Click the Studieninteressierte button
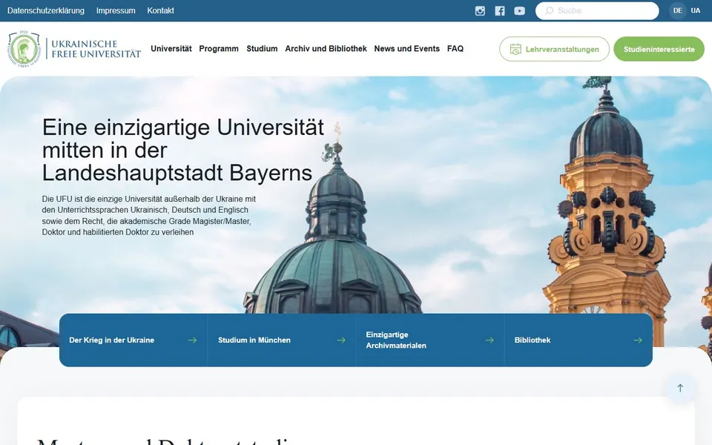 [x=659, y=49]
